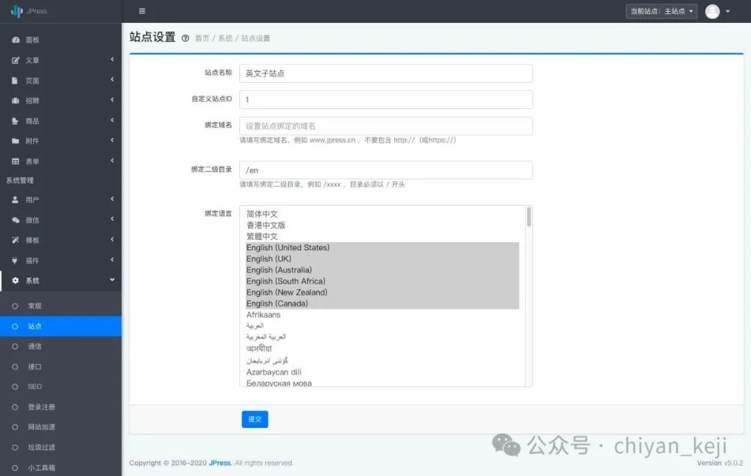Open the 站点 submenu item

60,327
